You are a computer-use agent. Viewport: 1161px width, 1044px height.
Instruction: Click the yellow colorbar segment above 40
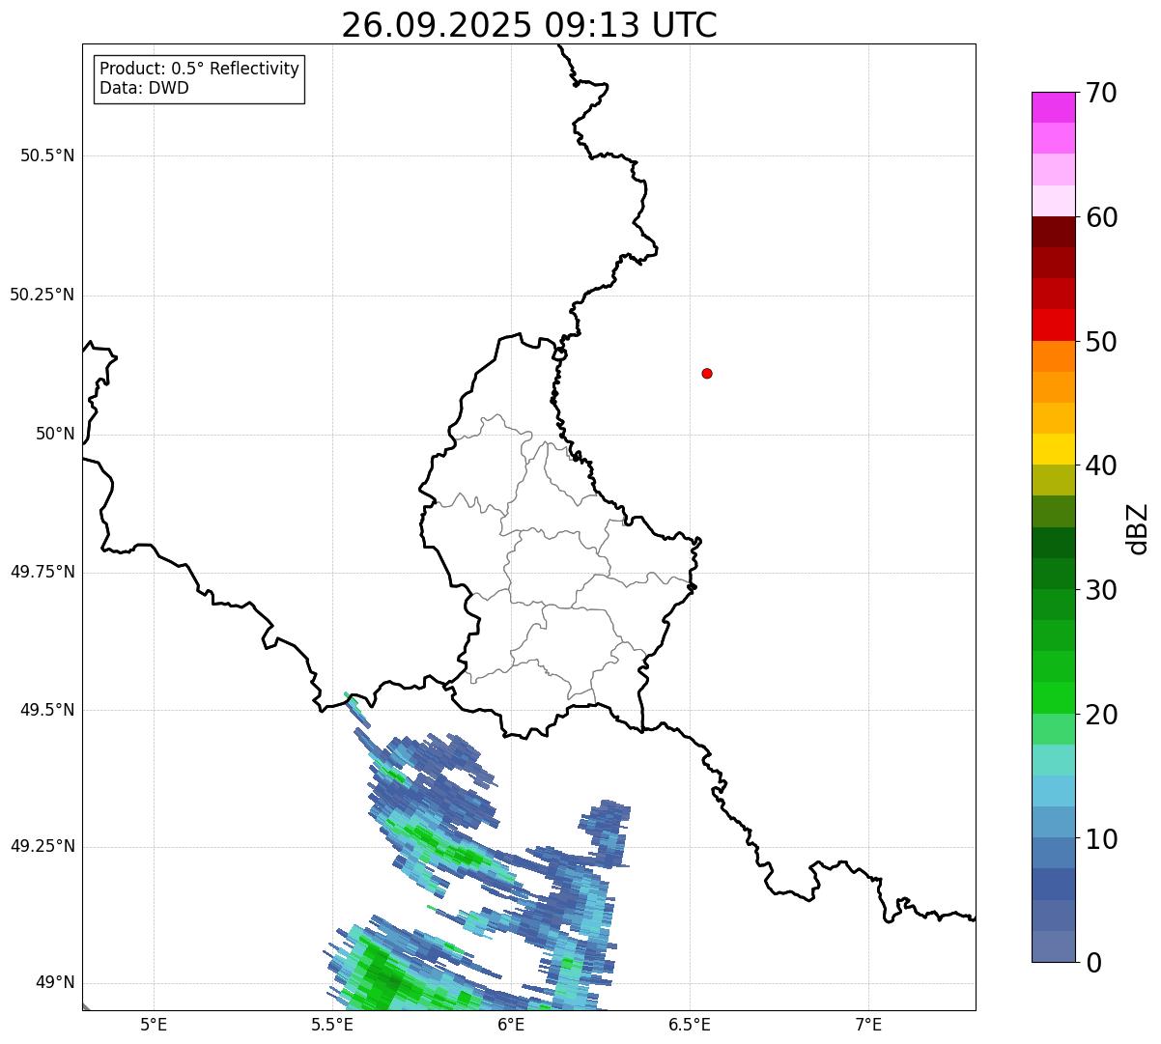coord(1053,449)
